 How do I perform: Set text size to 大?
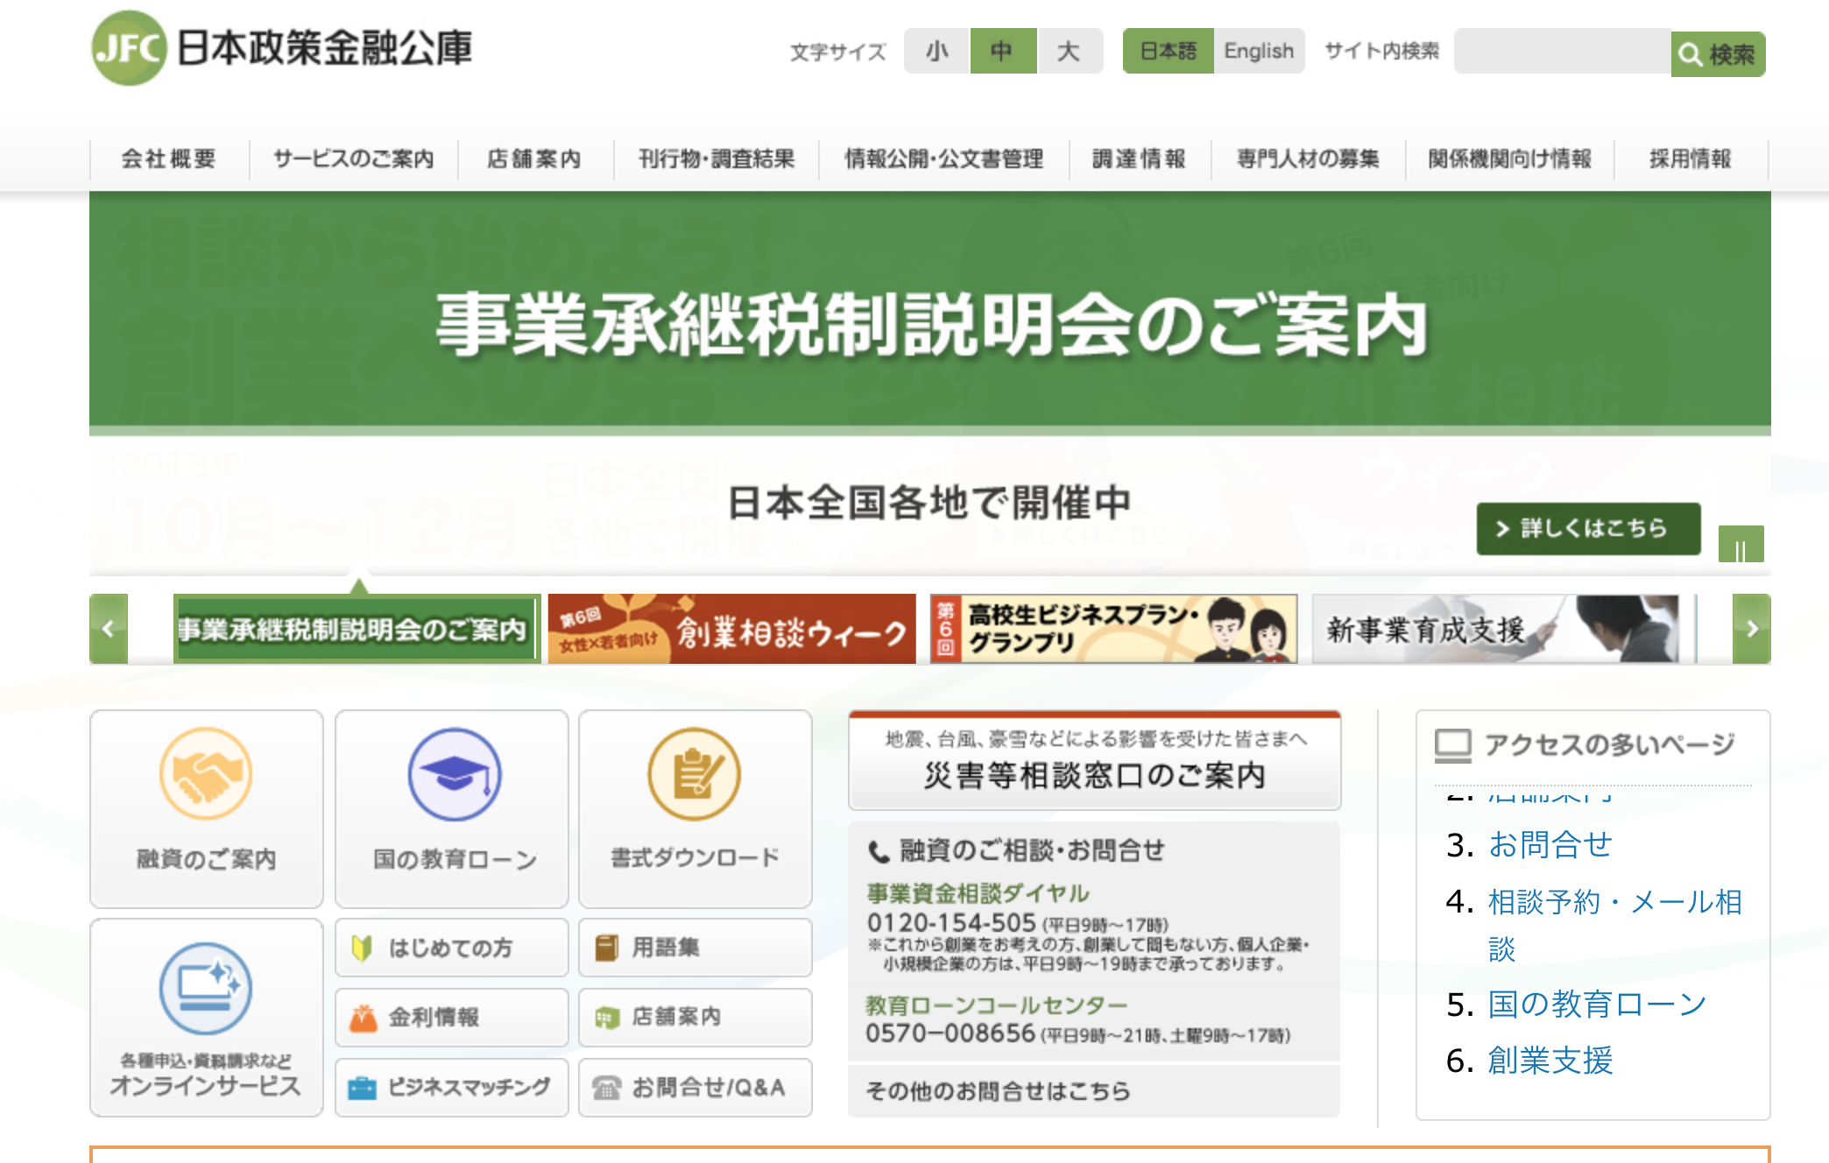point(1068,51)
